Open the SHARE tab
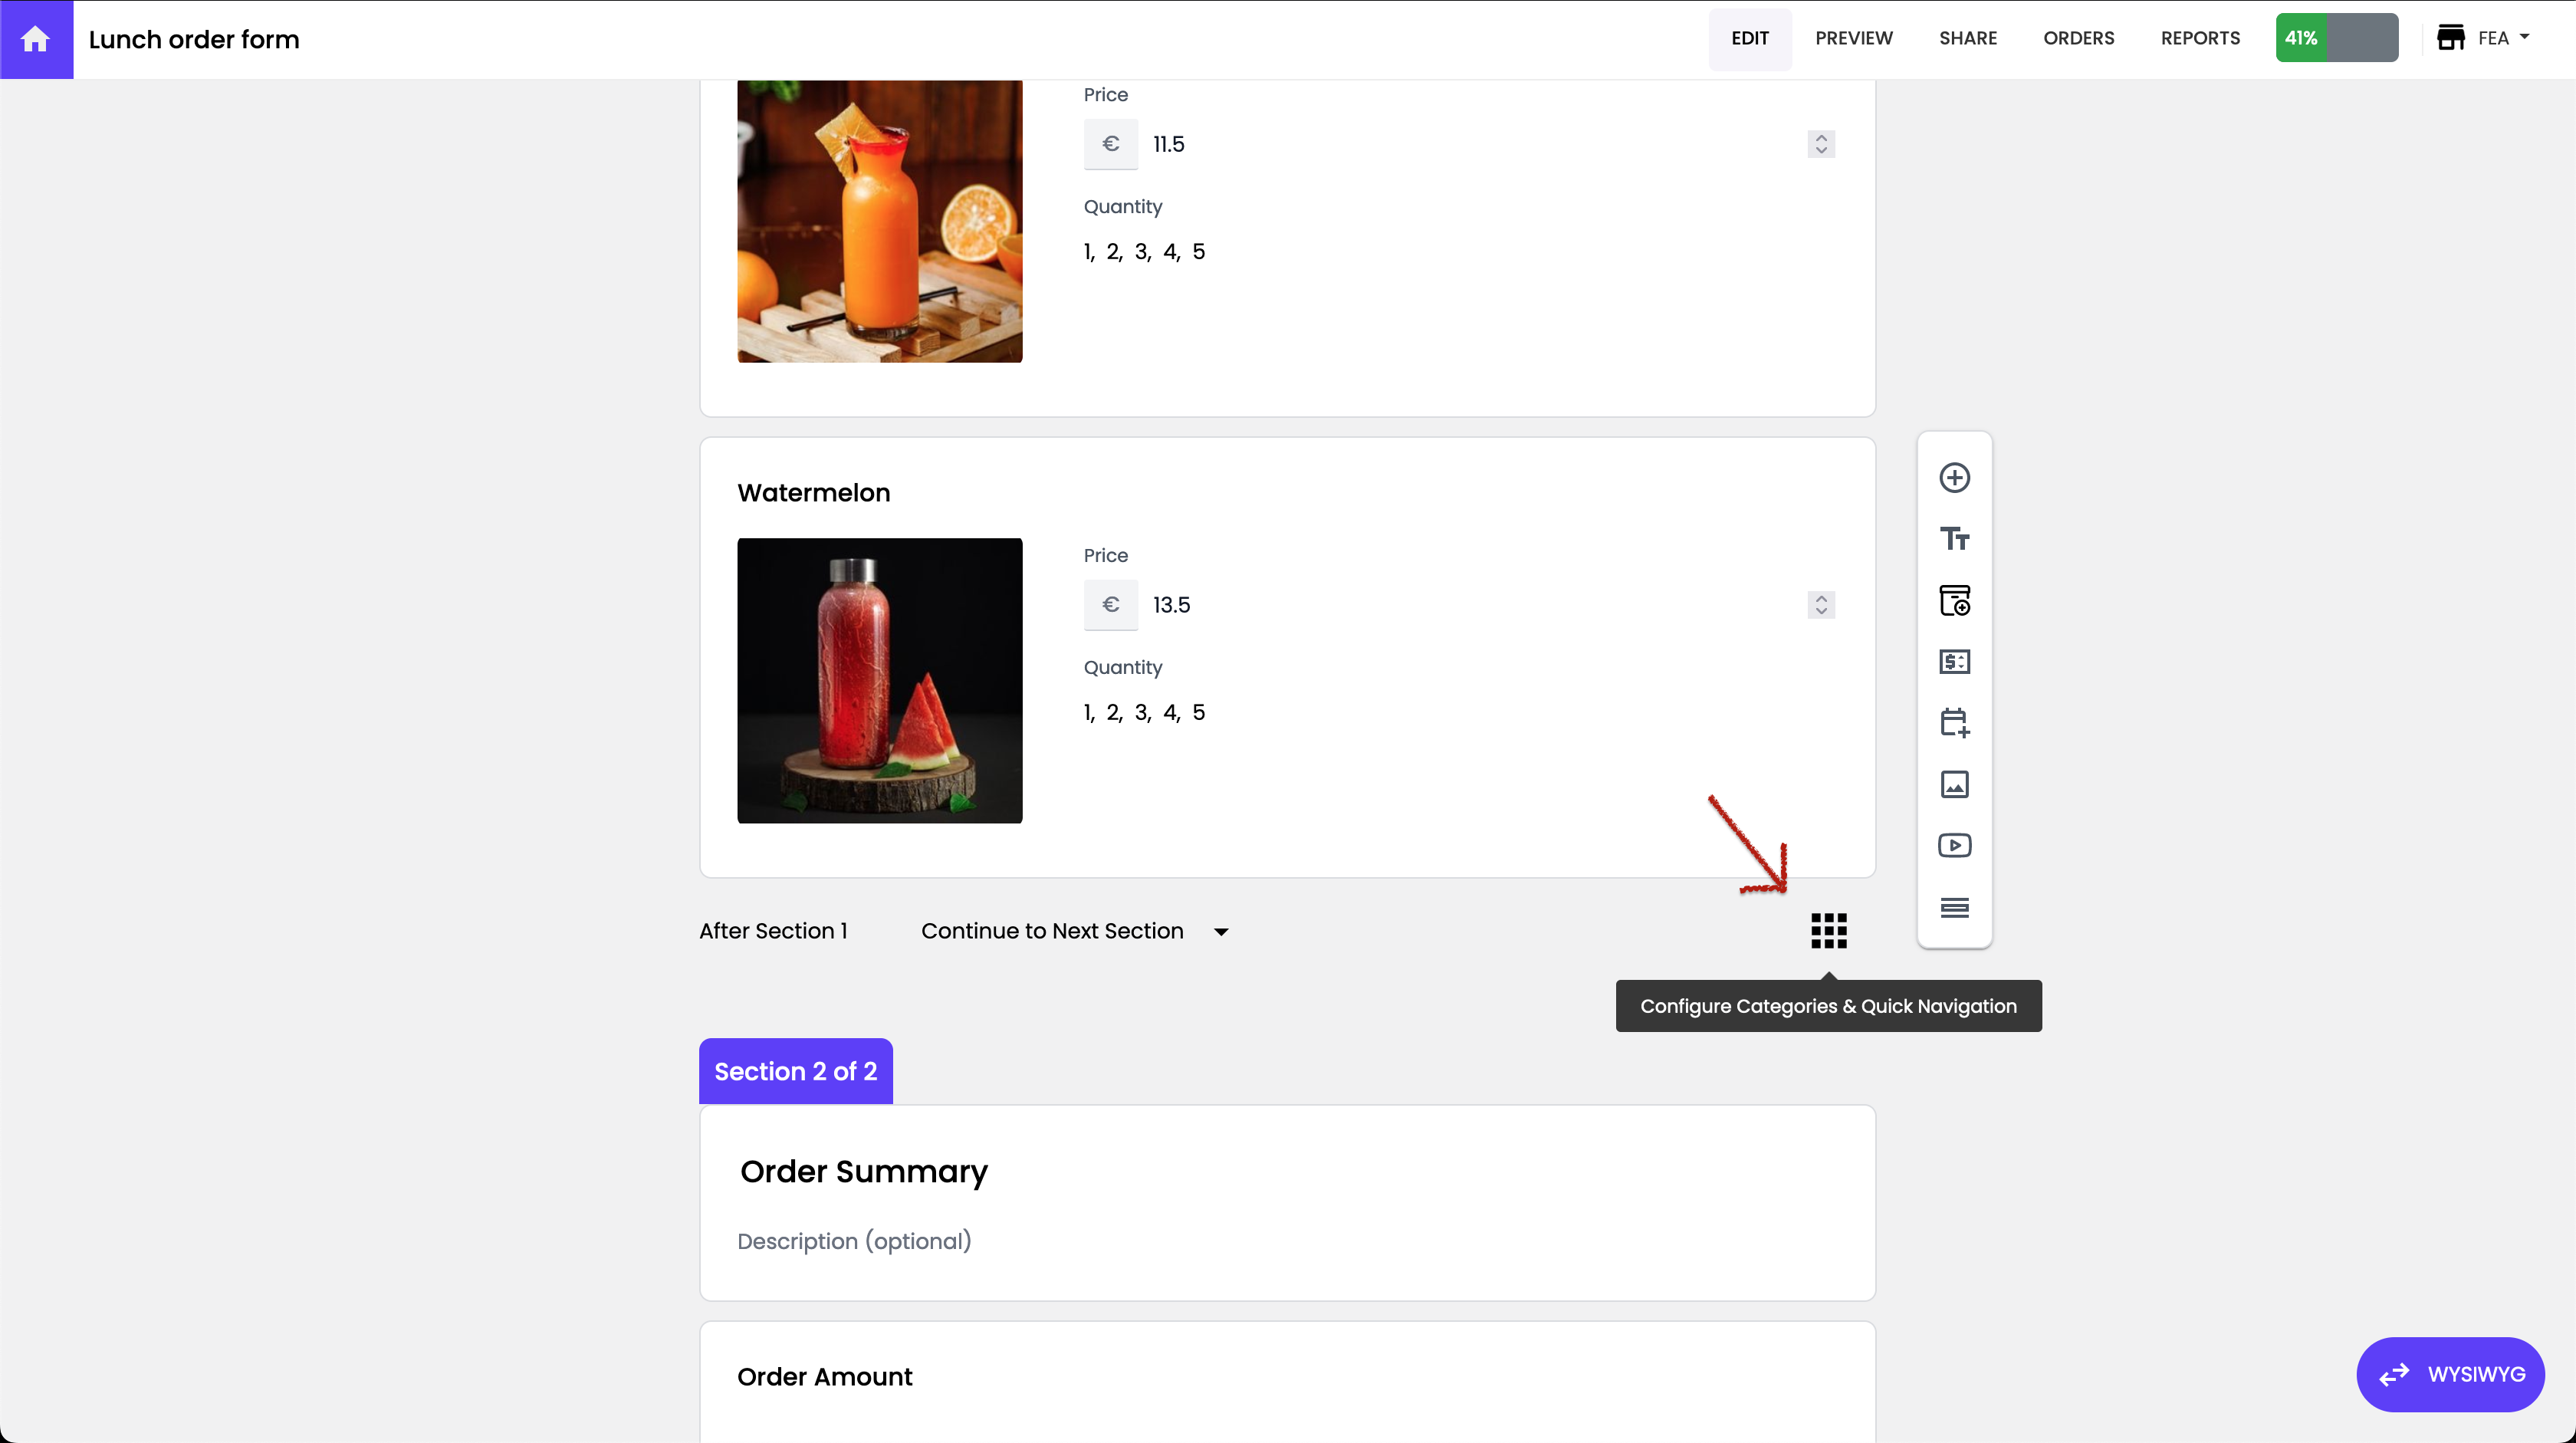Image resolution: width=2576 pixels, height=1443 pixels. (x=1967, y=38)
